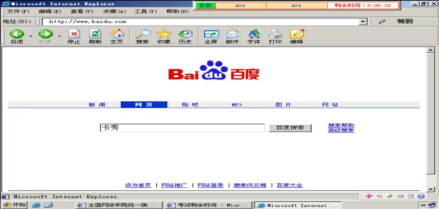This screenshot has width=439, height=209.
Task: Launch Internet Explorer from quick launch
Action: 36,205
